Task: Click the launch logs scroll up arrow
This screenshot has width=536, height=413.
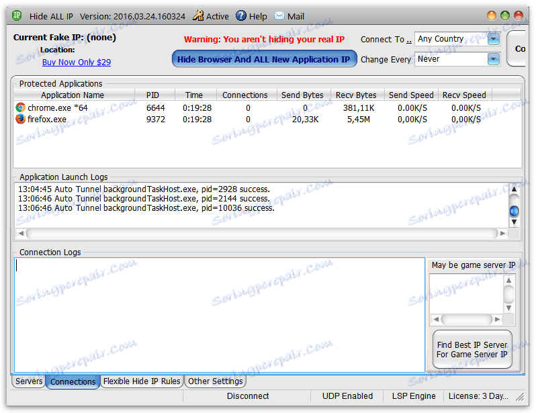Action: pyautogui.click(x=514, y=189)
